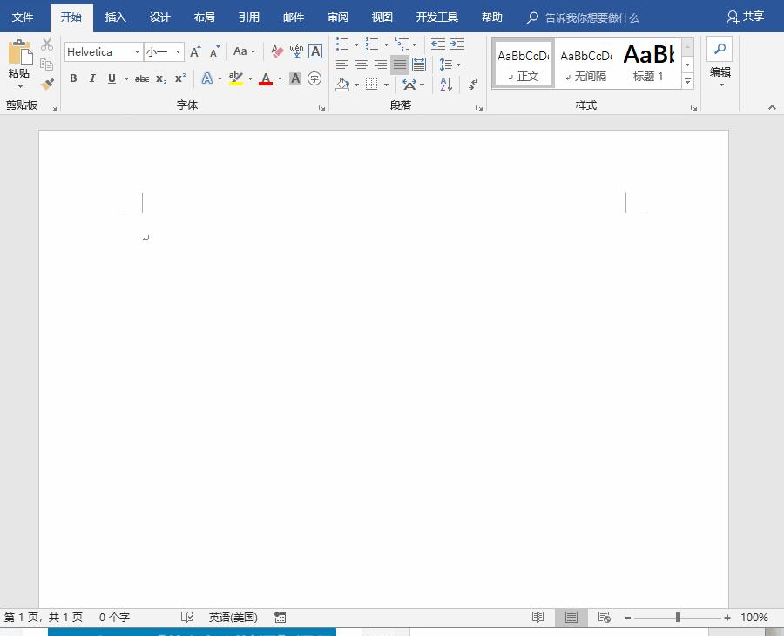This screenshot has width=784, height=636.
Task: Click the Clear Formatting eraser icon
Action: pyautogui.click(x=277, y=52)
